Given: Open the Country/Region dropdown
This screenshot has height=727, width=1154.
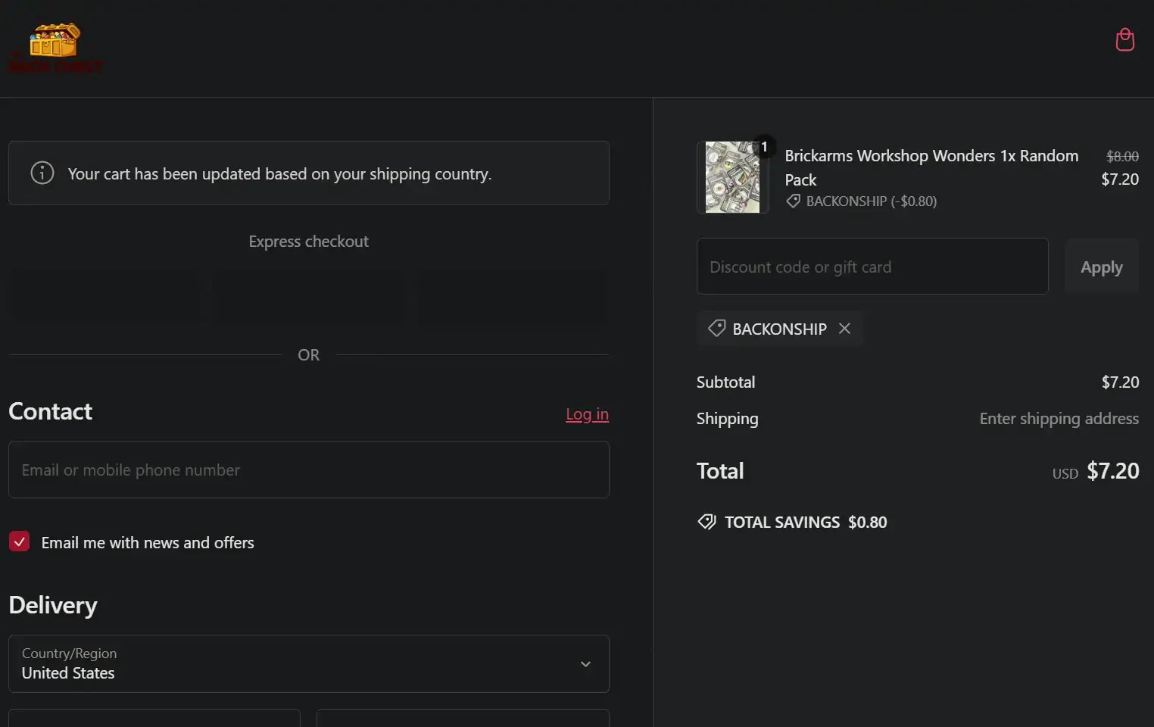Looking at the screenshot, I should (309, 663).
